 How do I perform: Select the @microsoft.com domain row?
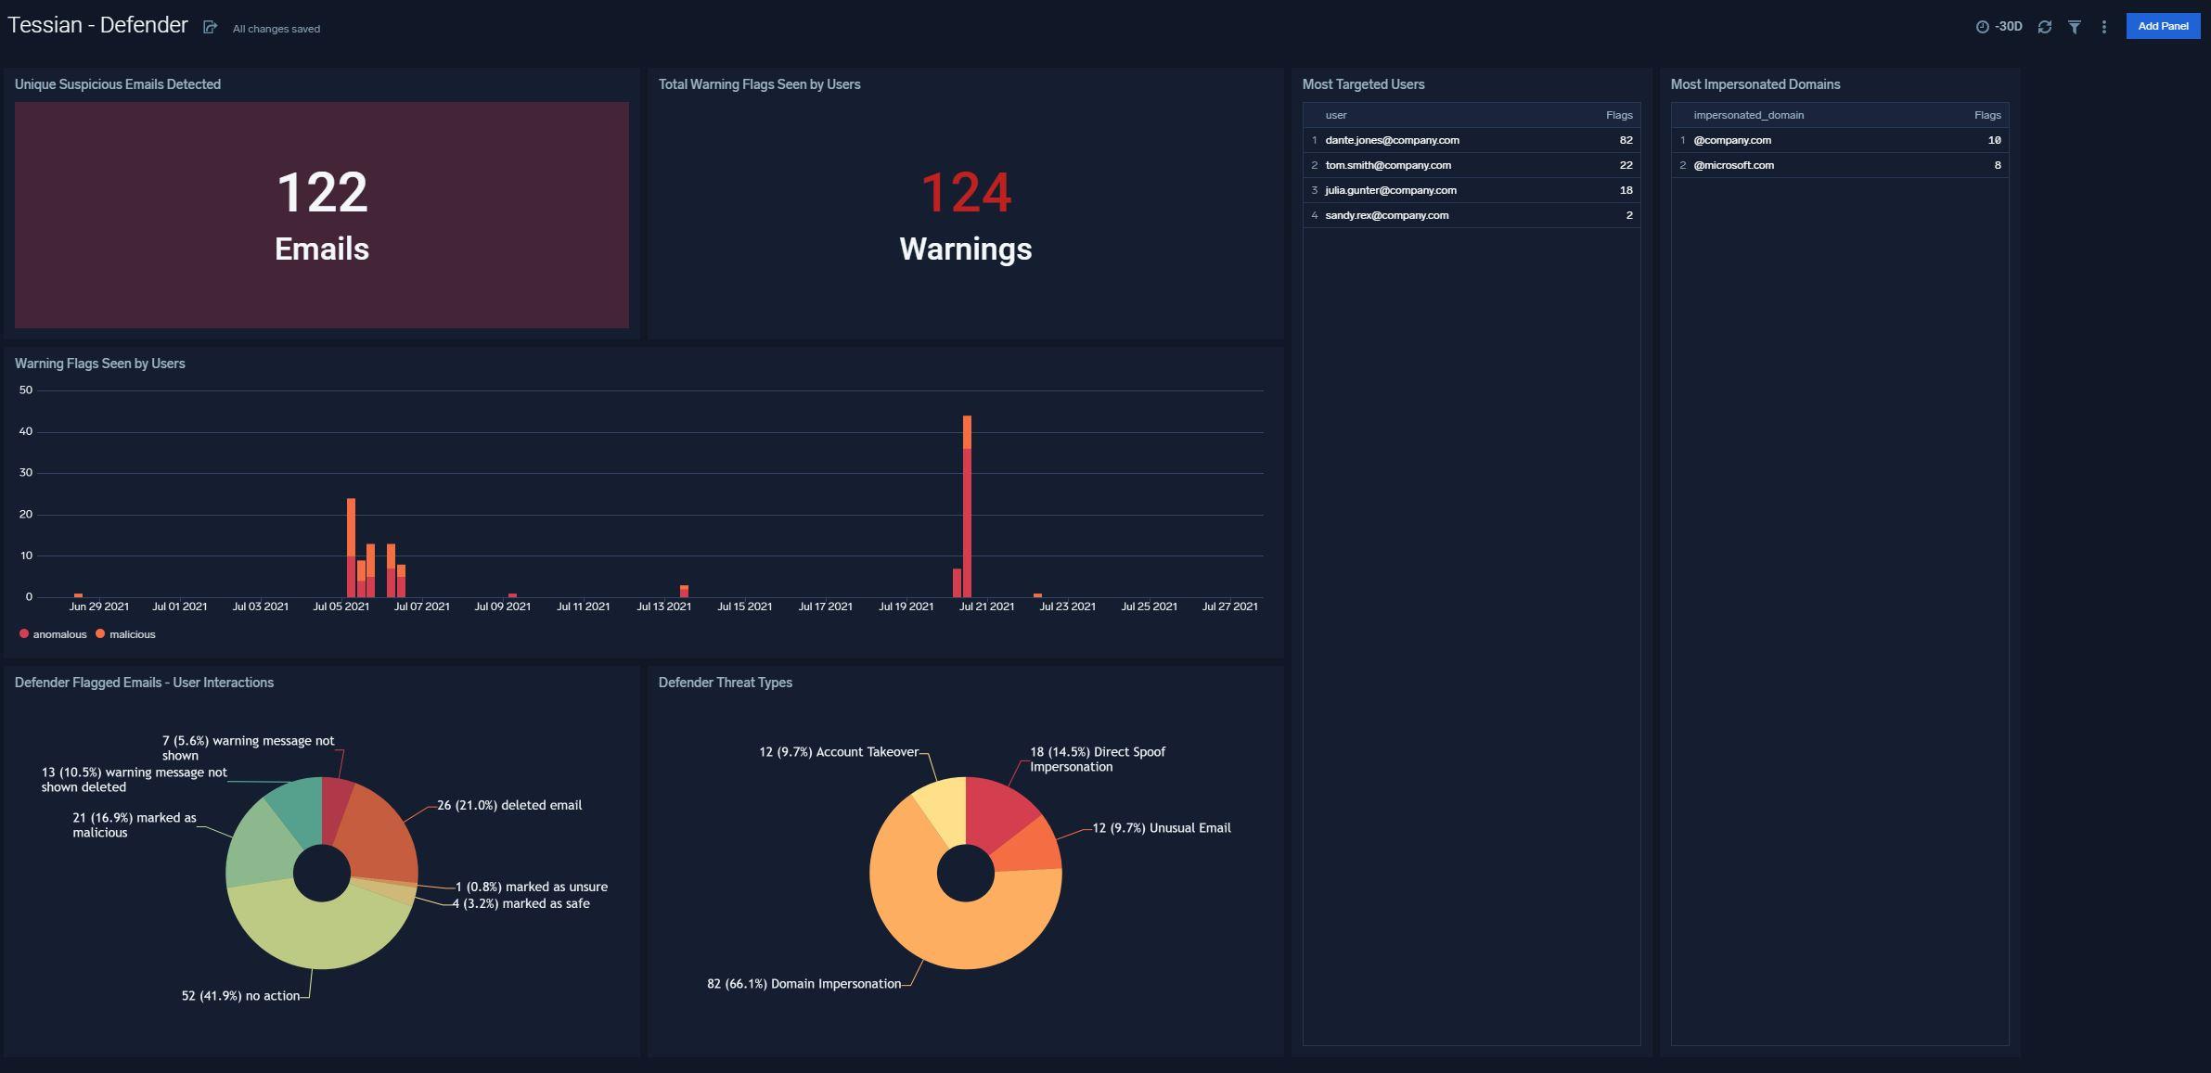(1733, 165)
